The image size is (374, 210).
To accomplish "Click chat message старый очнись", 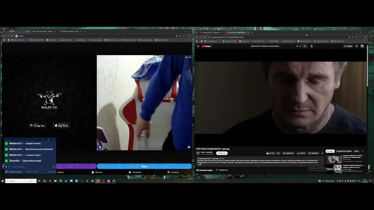I will pyautogui.click(x=33, y=143).
